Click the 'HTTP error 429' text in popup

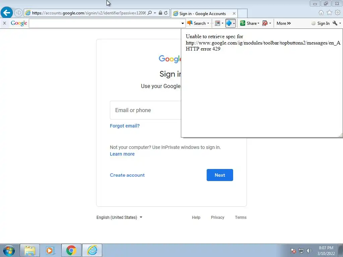[203, 49]
